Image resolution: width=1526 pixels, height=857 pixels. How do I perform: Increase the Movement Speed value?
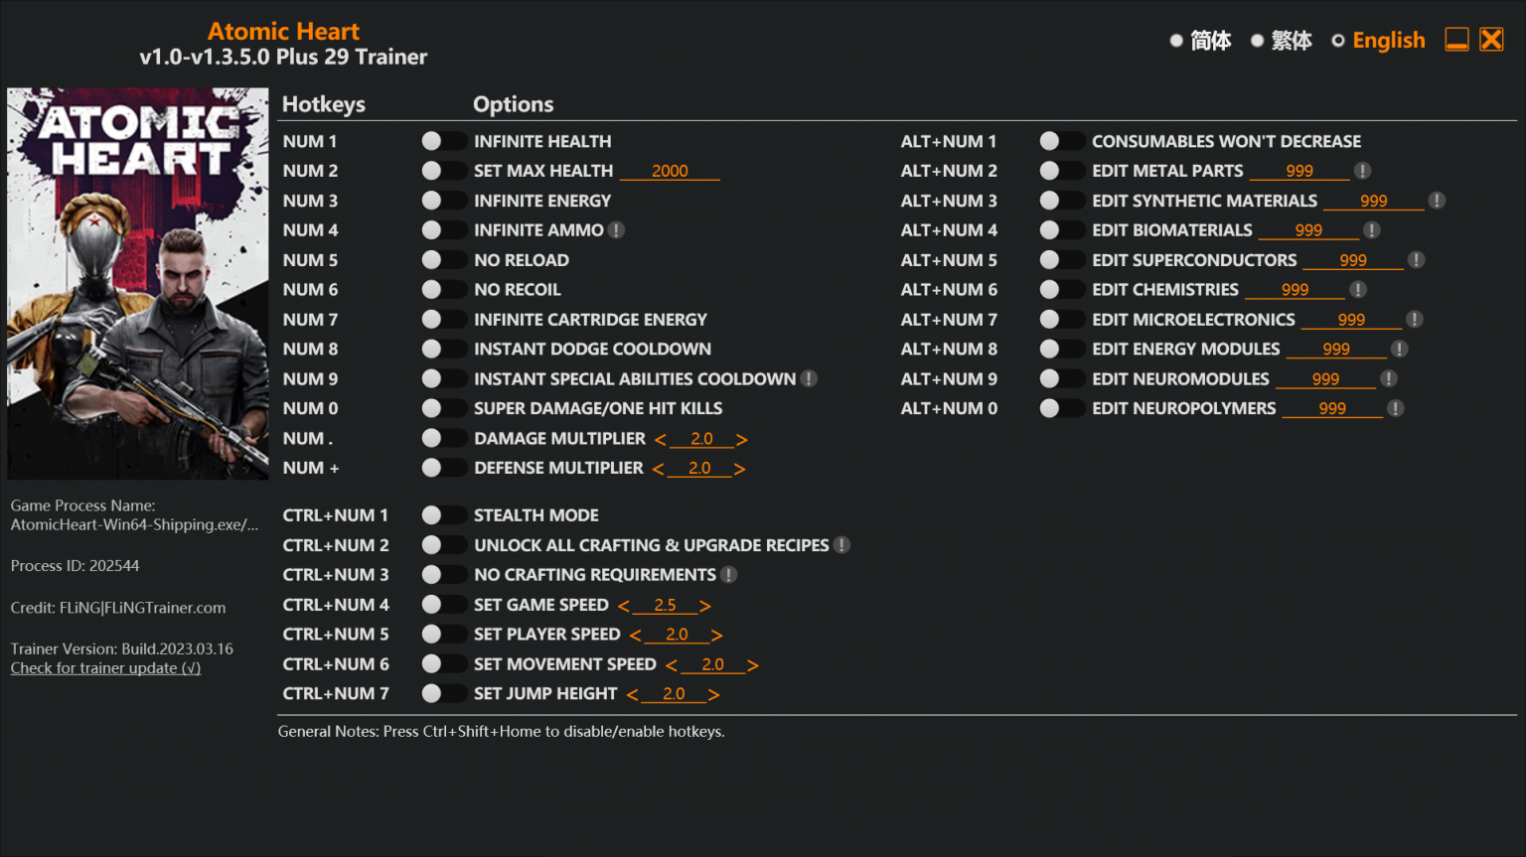click(x=752, y=664)
